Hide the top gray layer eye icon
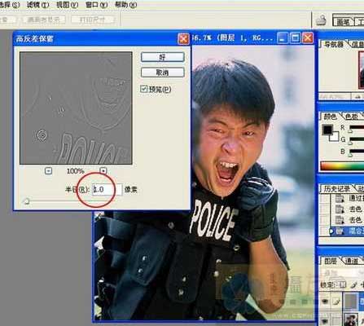364x326 pixels. [325, 302]
